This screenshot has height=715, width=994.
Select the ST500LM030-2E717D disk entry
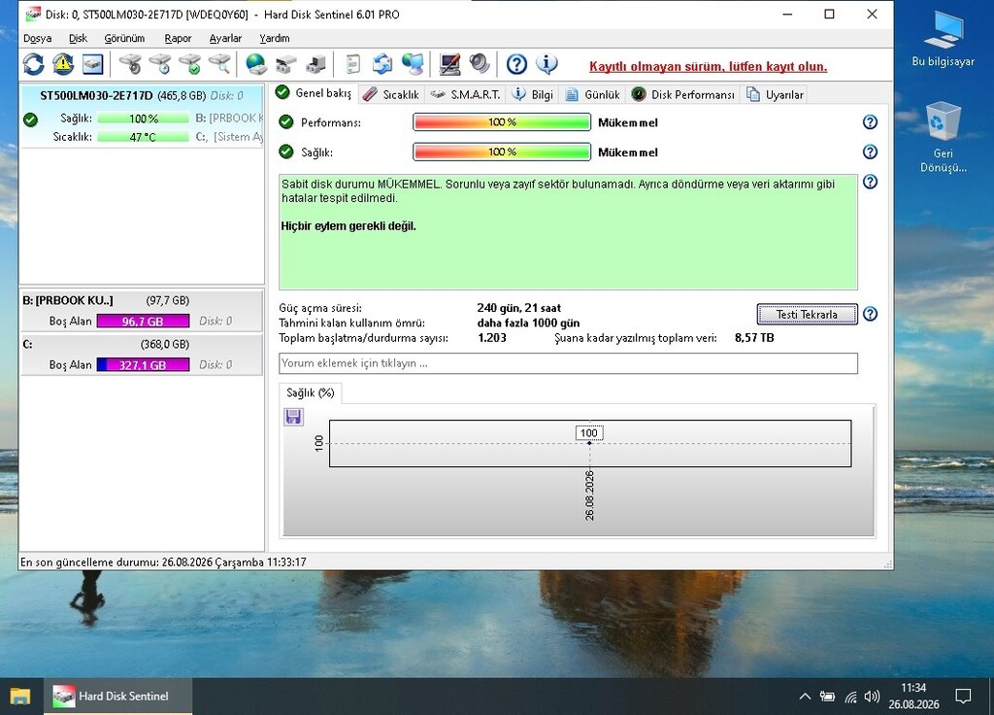coord(142,116)
